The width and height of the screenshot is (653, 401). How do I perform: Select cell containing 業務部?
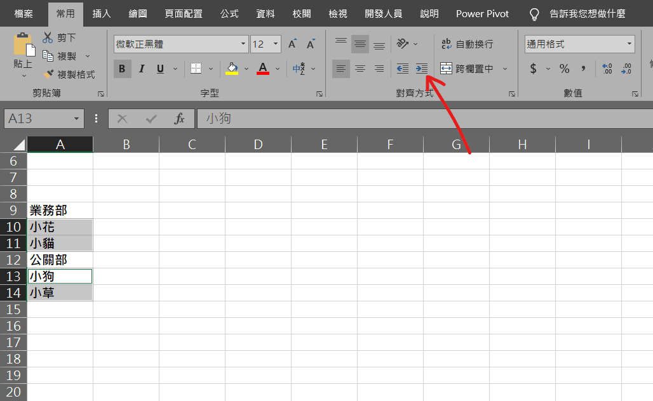tap(60, 211)
